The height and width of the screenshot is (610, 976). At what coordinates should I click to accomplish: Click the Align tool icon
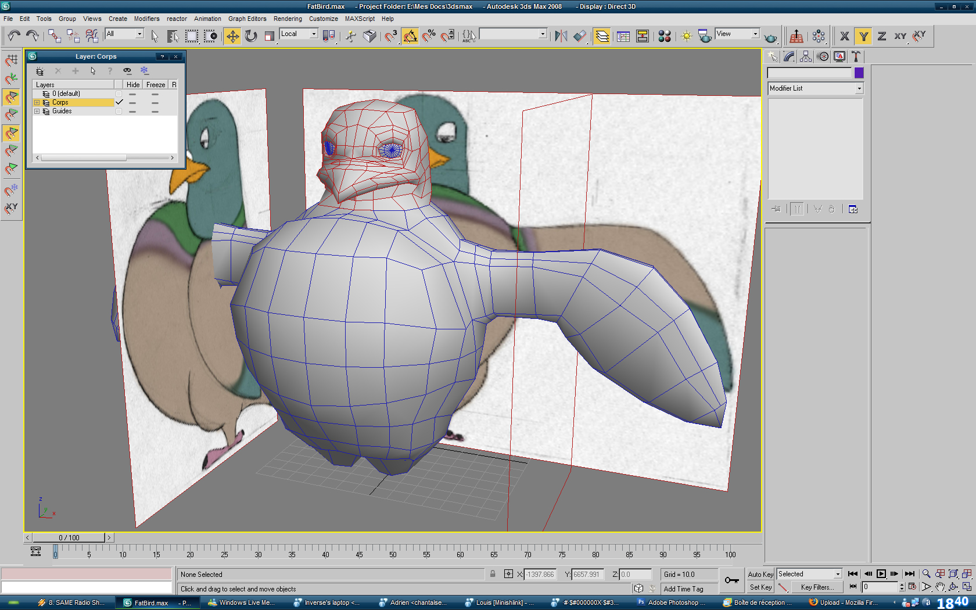pos(580,36)
